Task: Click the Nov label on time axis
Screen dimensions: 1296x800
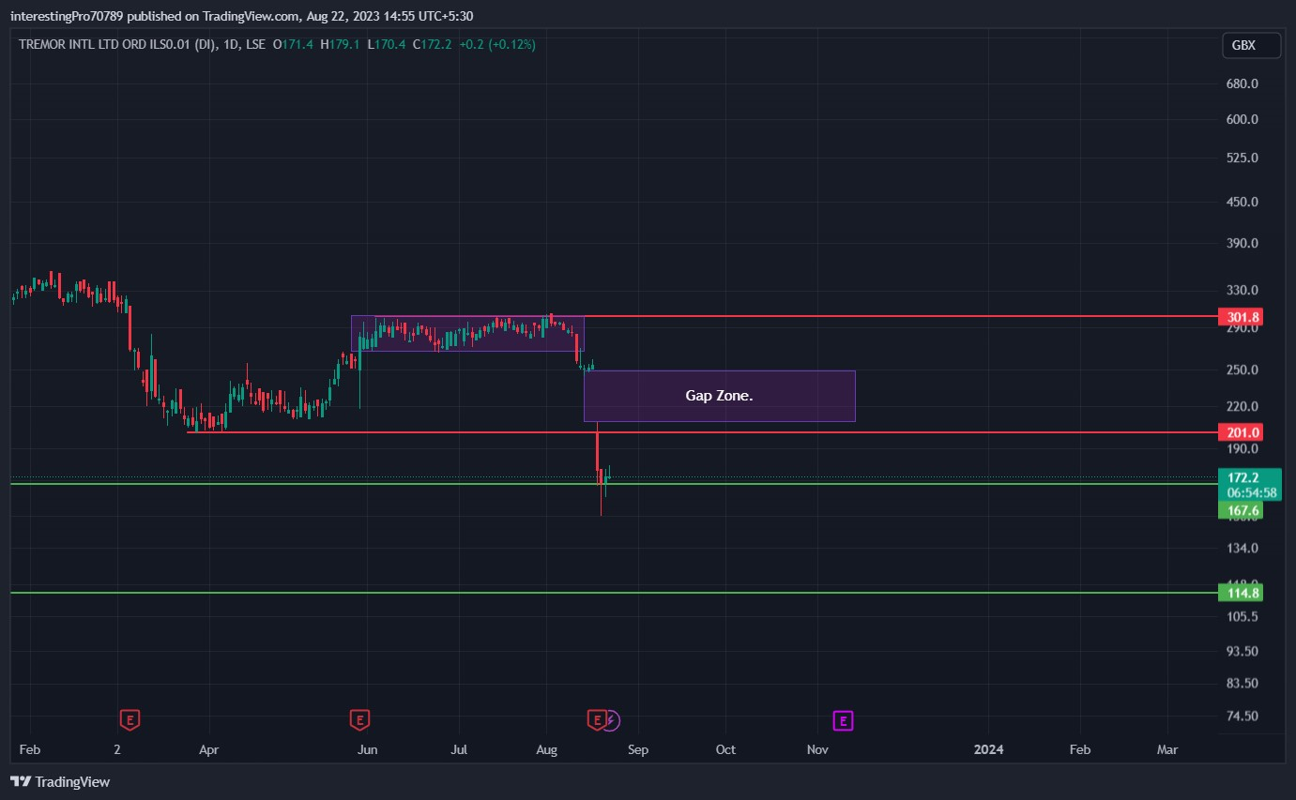Action: pyautogui.click(x=817, y=749)
